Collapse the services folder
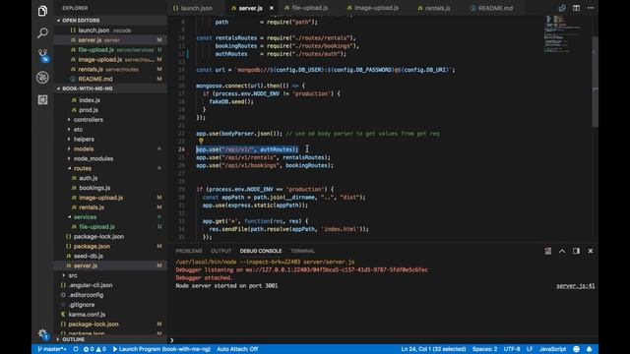 click(85, 216)
